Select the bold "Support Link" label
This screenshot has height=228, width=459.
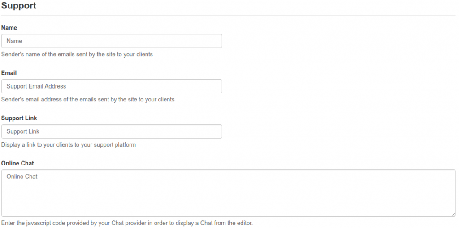pyautogui.click(x=19, y=118)
